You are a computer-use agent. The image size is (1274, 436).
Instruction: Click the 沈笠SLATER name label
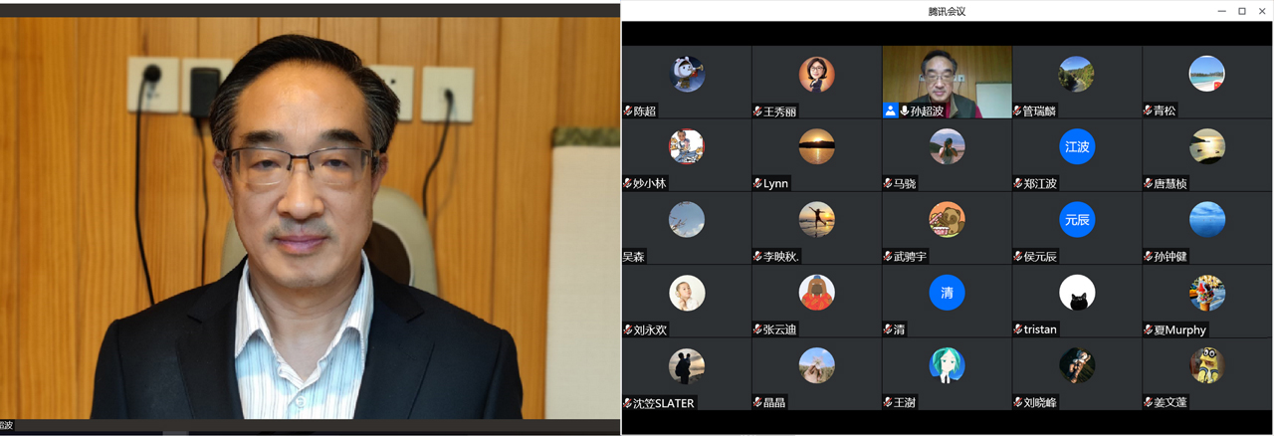[x=664, y=402]
